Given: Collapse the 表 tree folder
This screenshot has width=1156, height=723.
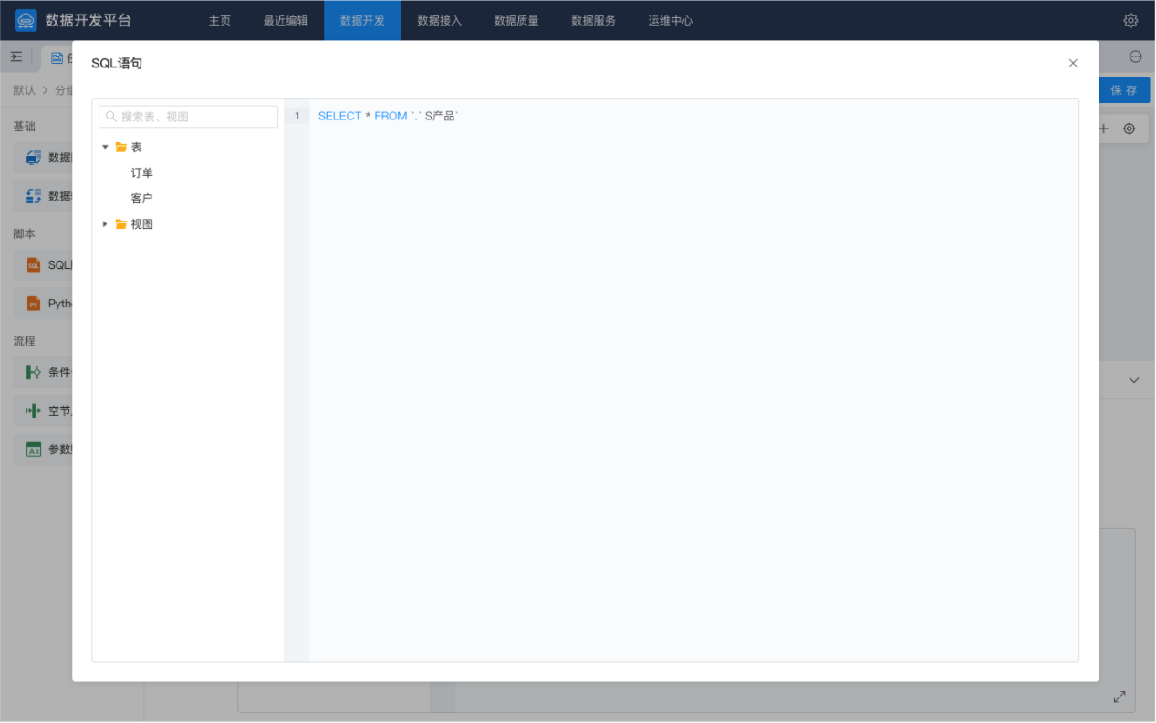Looking at the screenshot, I should tap(106, 147).
